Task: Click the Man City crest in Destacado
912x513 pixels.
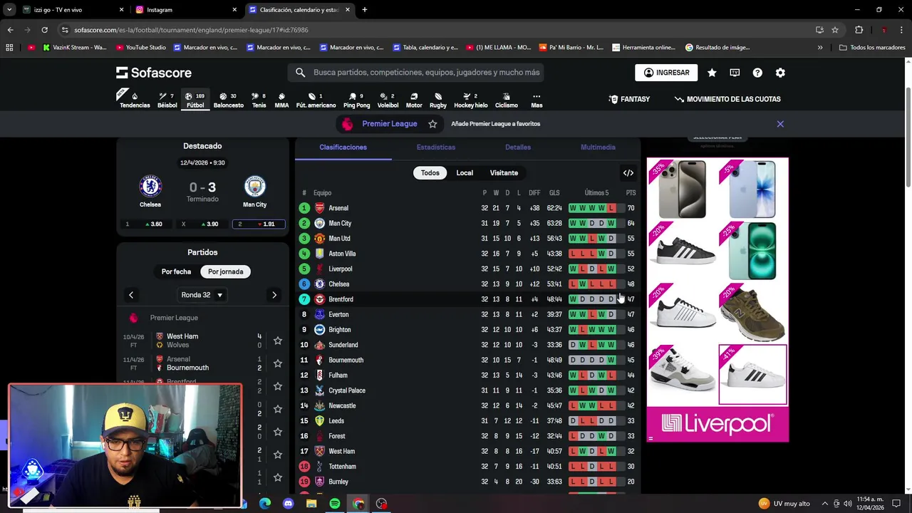Action: (x=254, y=187)
